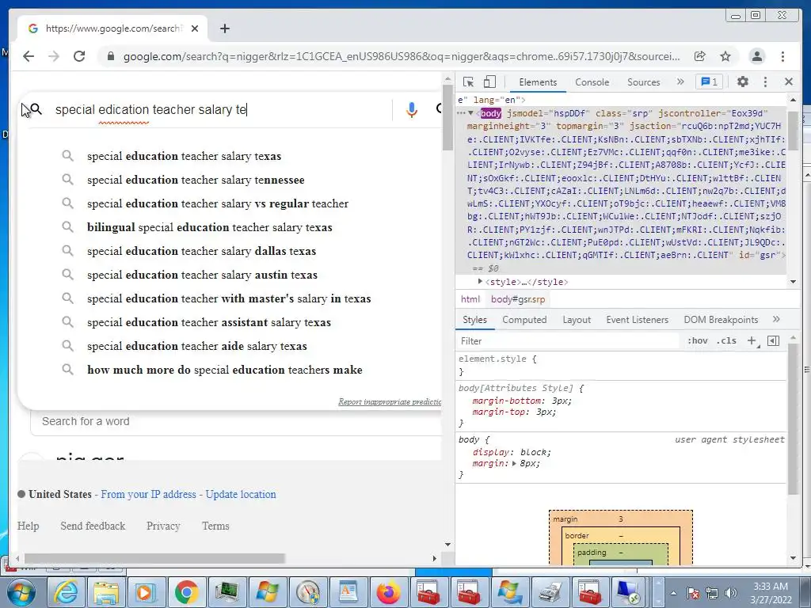811x608 pixels.
Task: Add new style rule plus icon
Action: tap(752, 340)
